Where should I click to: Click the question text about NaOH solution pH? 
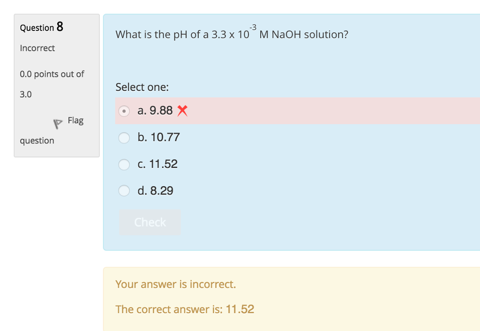232,34
